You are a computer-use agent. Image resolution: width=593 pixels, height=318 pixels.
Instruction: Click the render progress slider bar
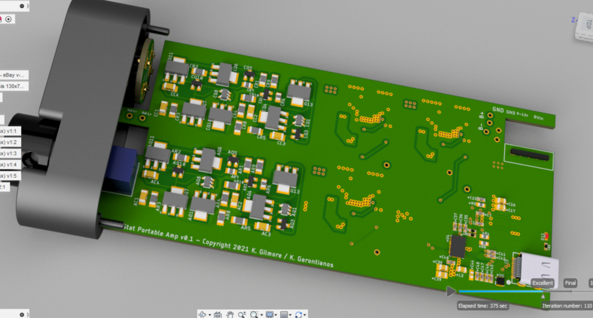pyautogui.click(x=498, y=291)
